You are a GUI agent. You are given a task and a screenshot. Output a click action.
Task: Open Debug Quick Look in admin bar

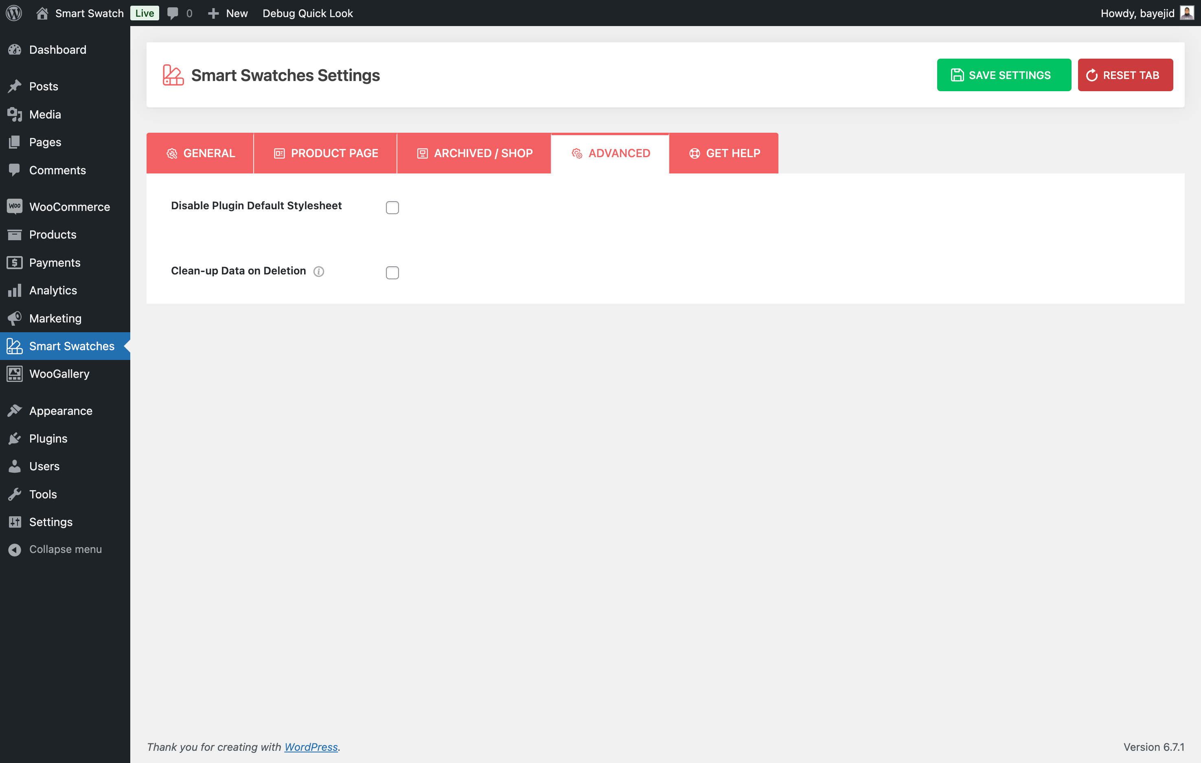tap(308, 13)
